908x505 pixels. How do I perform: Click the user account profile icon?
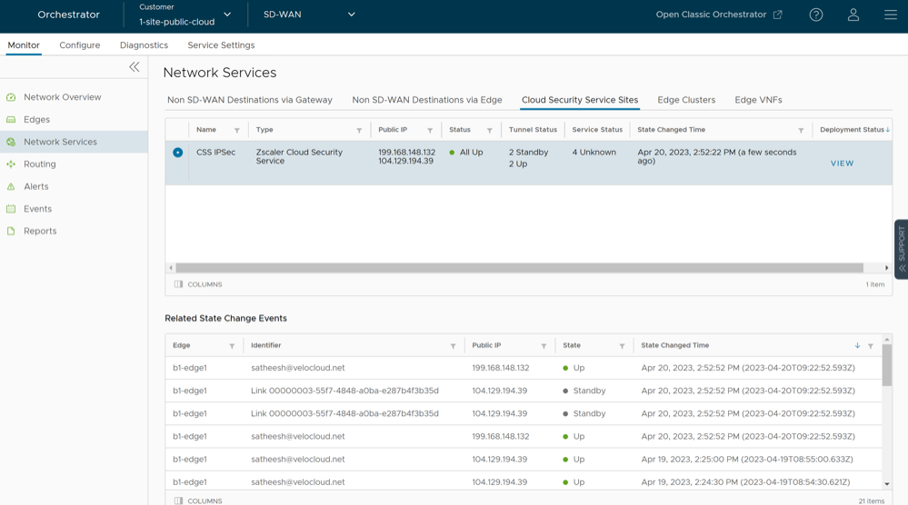pyautogui.click(x=853, y=15)
